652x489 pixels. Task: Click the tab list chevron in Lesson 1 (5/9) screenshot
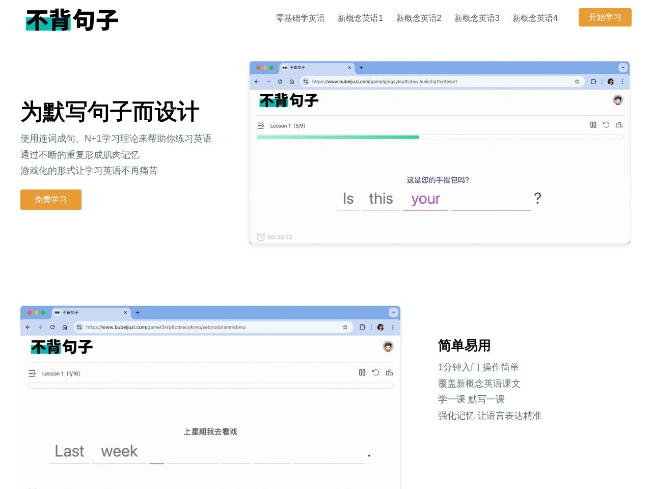623,68
